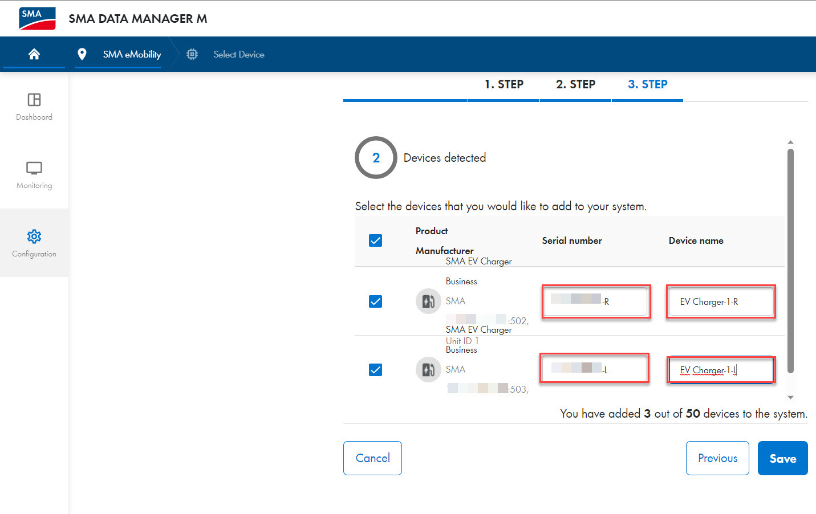Click the Previous button
The height and width of the screenshot is (514, 816).
point(717,458)
